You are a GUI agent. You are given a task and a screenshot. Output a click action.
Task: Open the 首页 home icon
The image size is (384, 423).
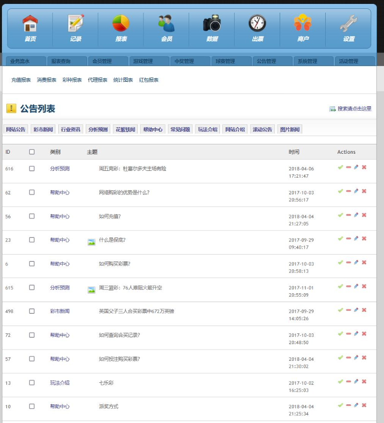pyautogui.click(x=30, y=23)
